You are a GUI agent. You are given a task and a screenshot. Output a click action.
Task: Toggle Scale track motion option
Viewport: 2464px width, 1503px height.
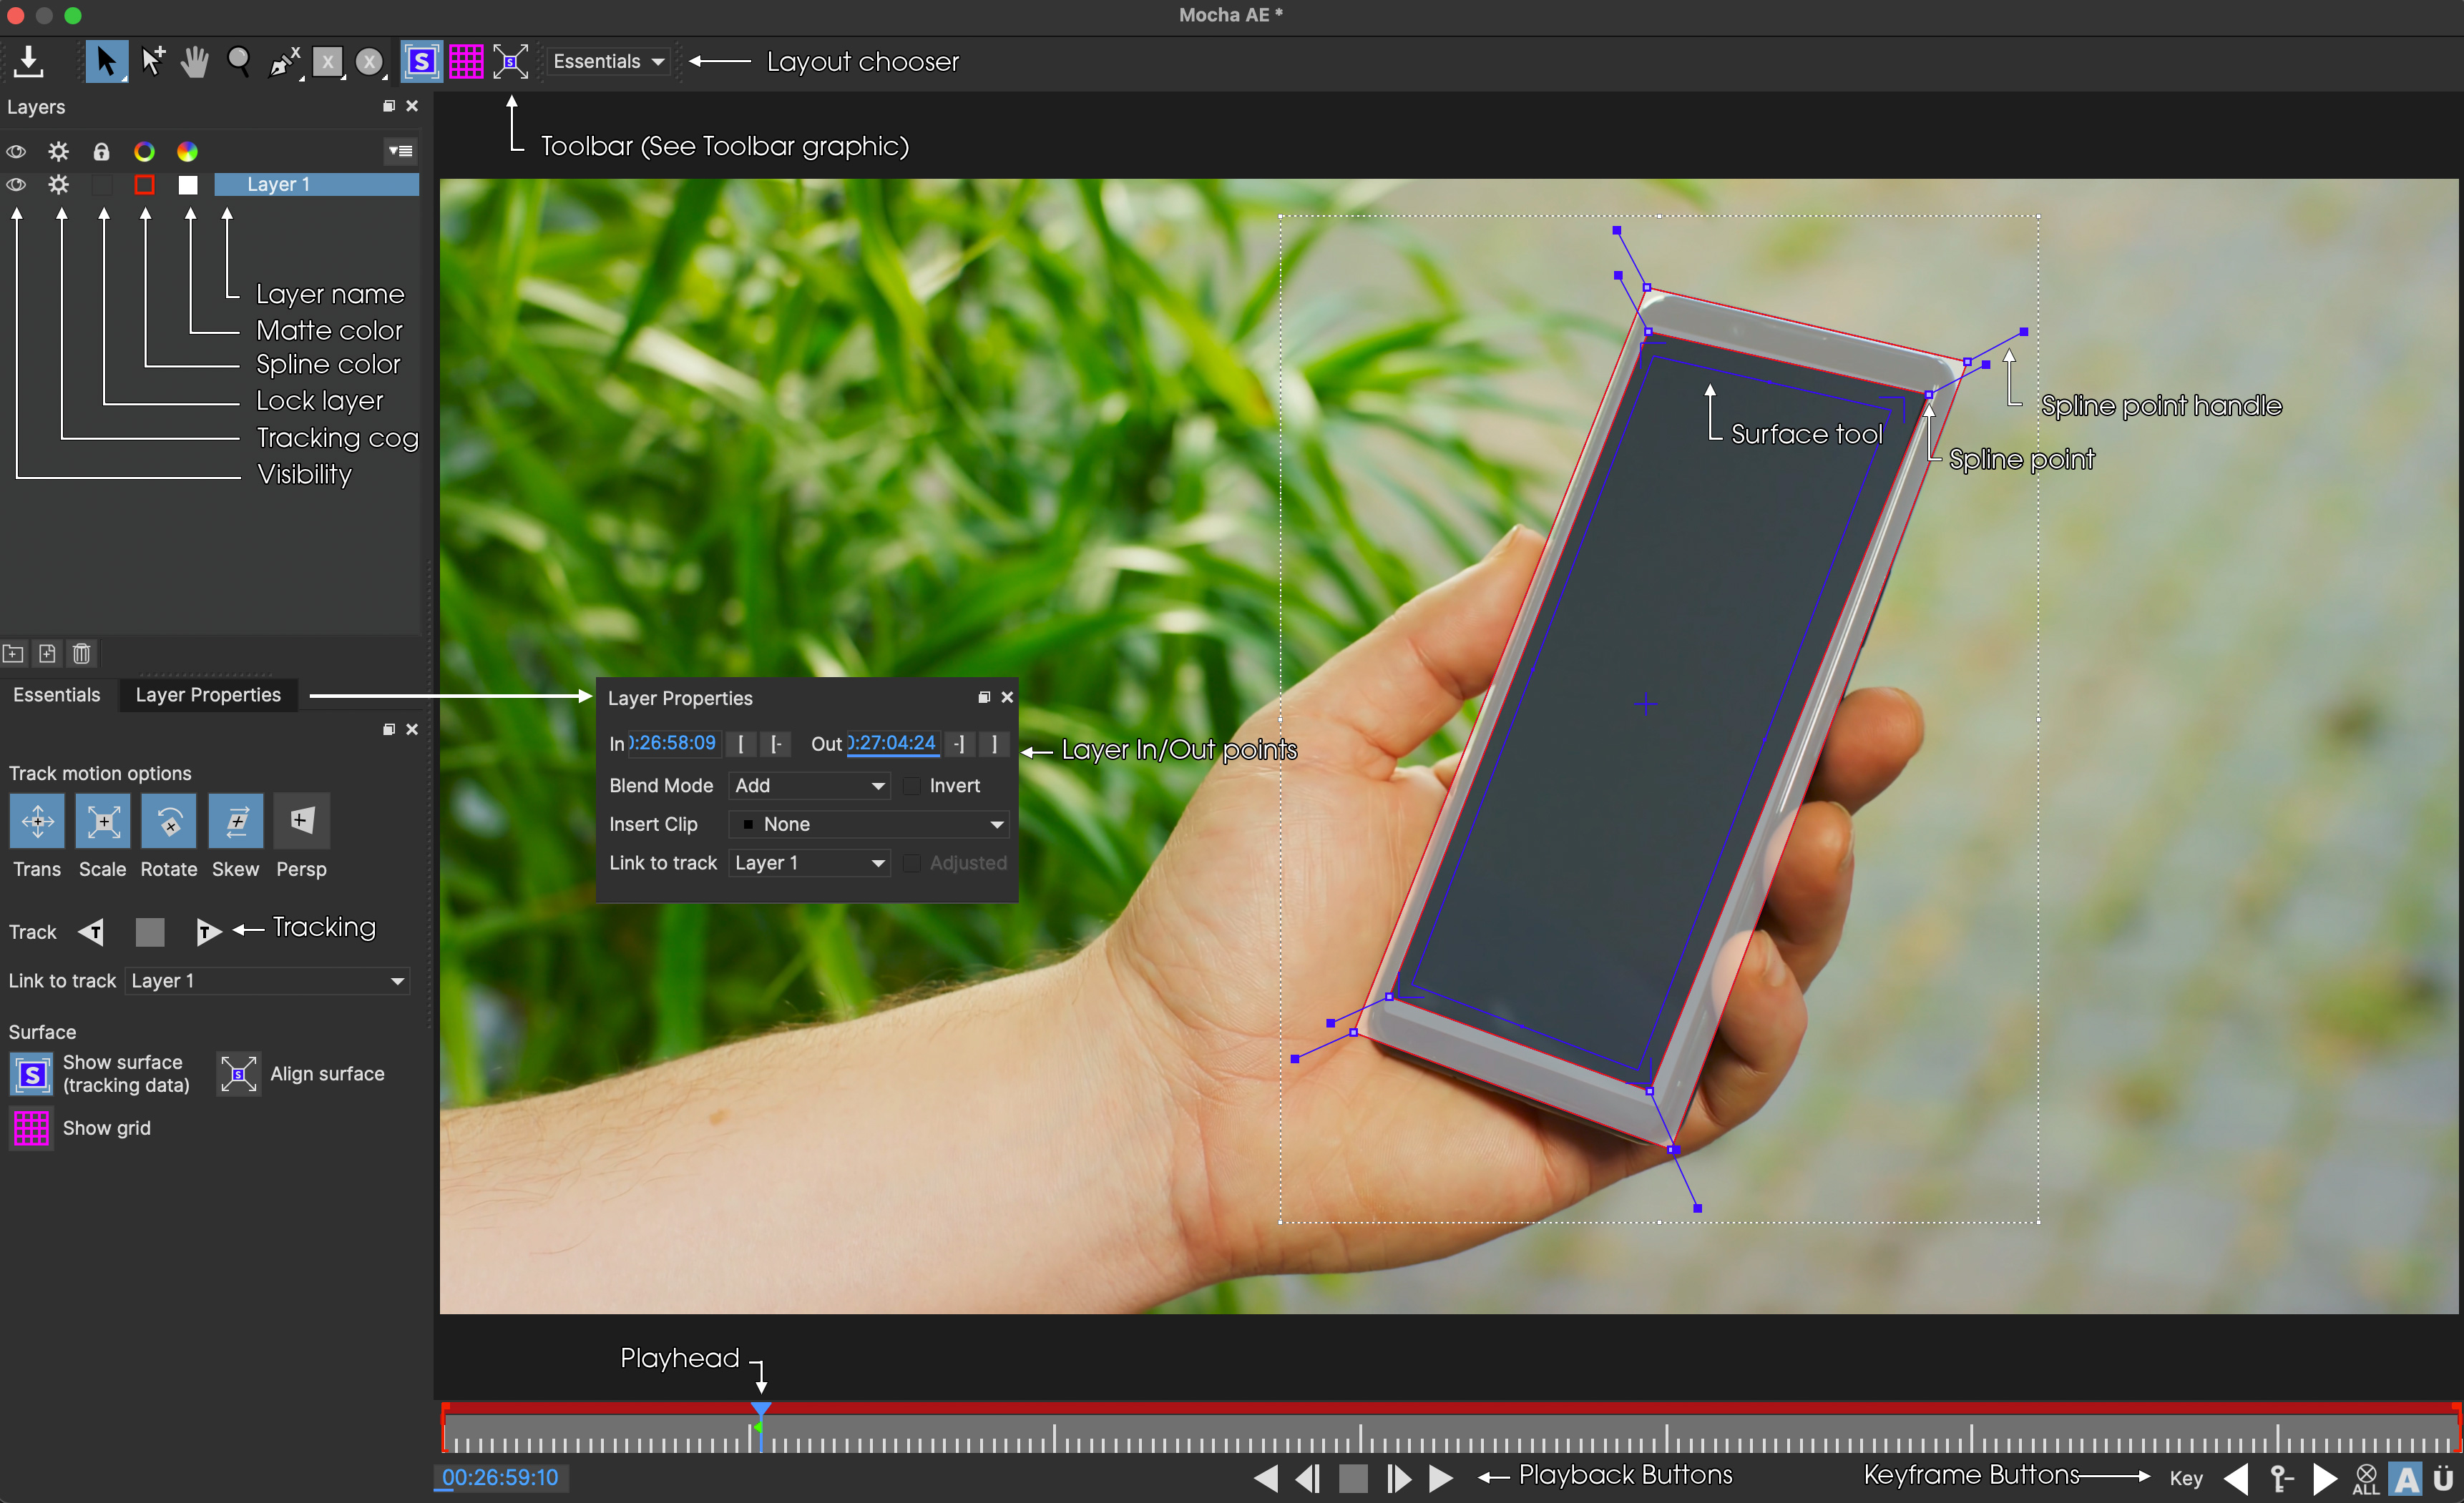(103, 822)
